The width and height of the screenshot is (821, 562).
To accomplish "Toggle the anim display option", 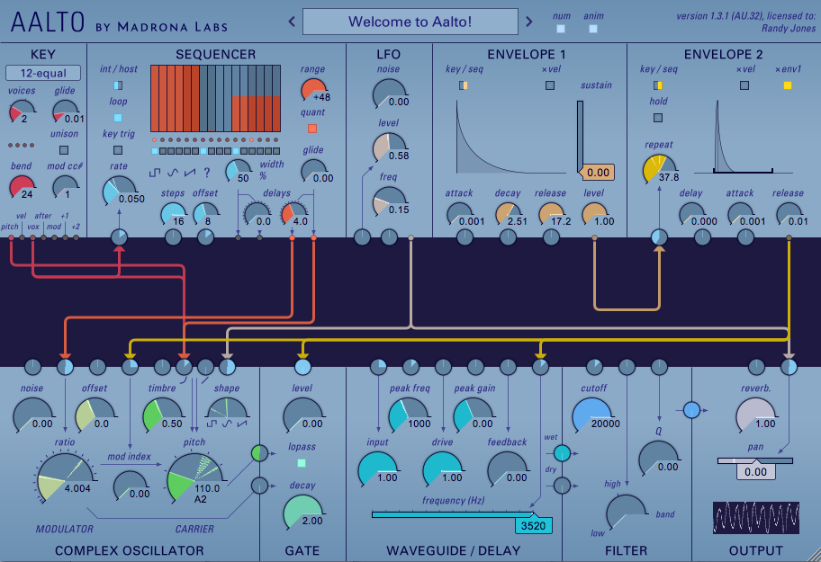I will 593,29.
